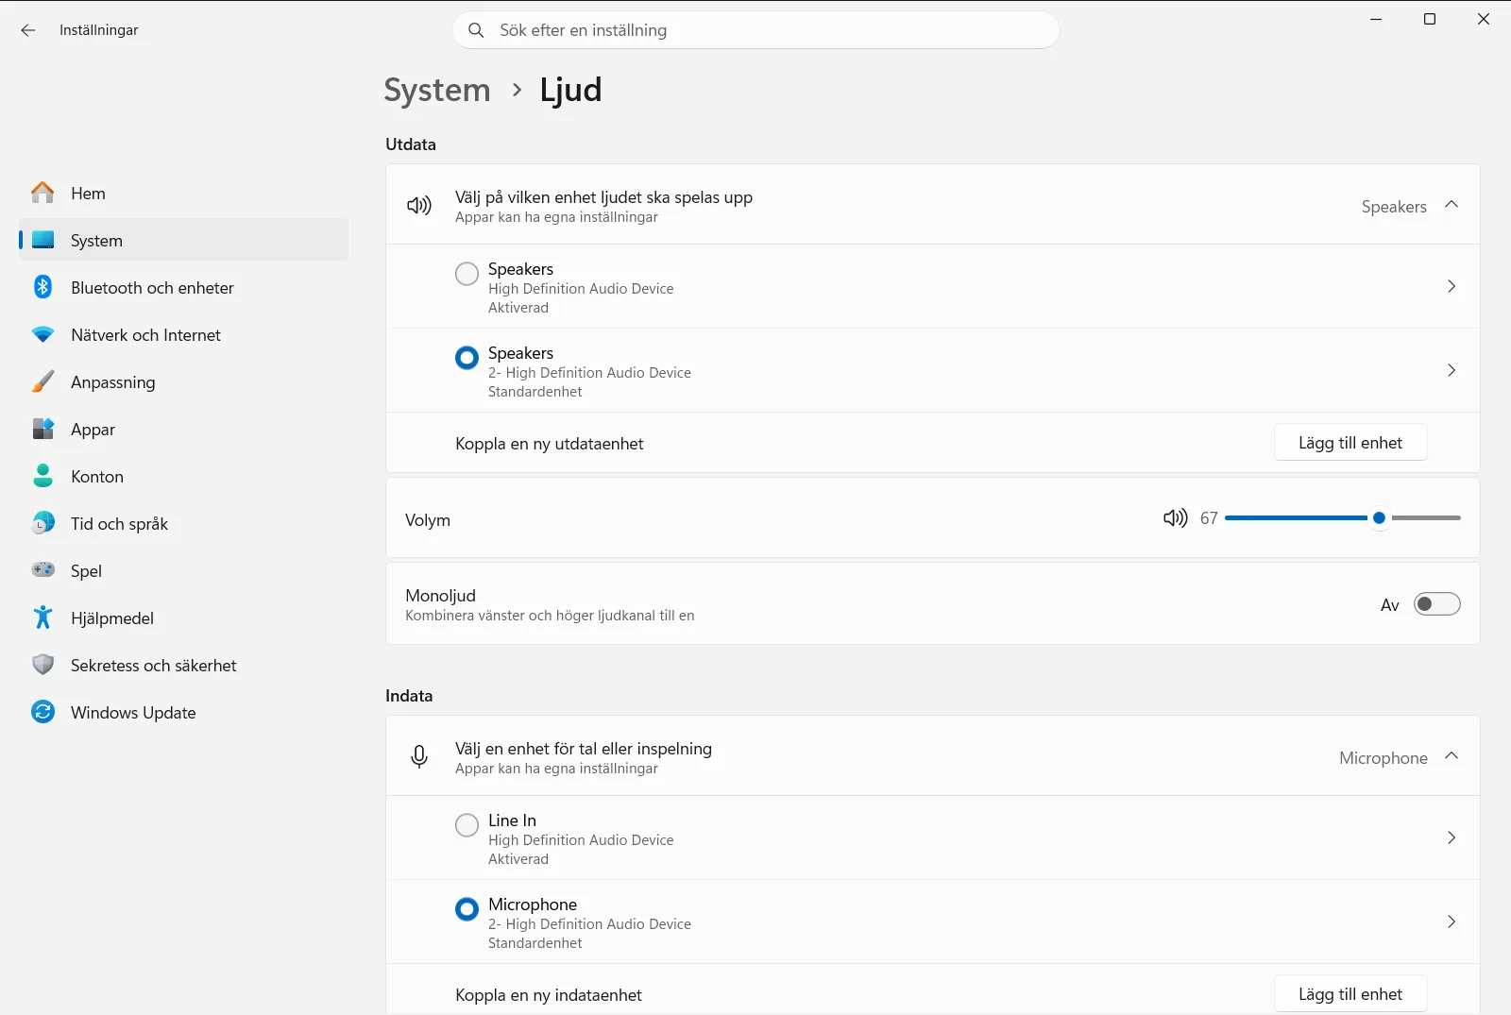Click the Nätverk och Internet wifi icon

click(42, 334)
